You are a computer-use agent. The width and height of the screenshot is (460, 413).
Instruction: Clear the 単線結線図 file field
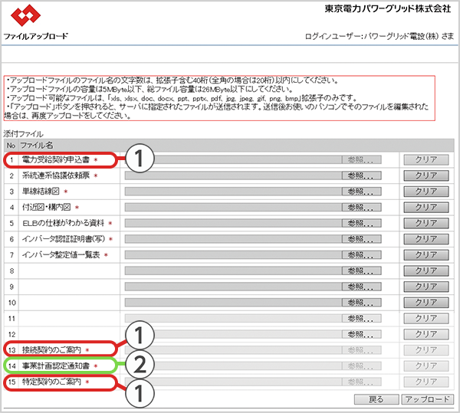click(x=426, y=192)
